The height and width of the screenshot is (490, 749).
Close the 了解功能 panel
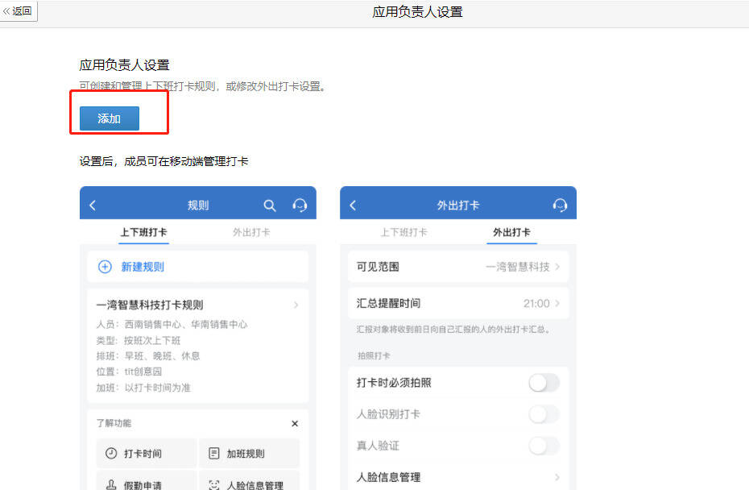pos(295,424)
